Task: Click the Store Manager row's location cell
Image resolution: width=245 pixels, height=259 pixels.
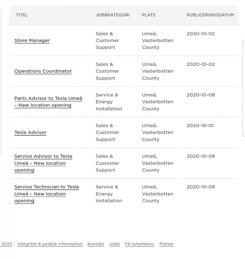Action: coord(158,40)
